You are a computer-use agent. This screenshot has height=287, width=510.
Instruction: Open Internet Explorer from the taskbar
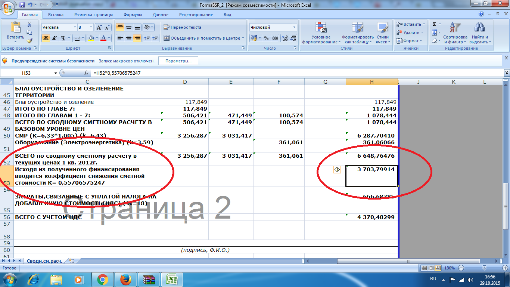click(x=33, y=279)
